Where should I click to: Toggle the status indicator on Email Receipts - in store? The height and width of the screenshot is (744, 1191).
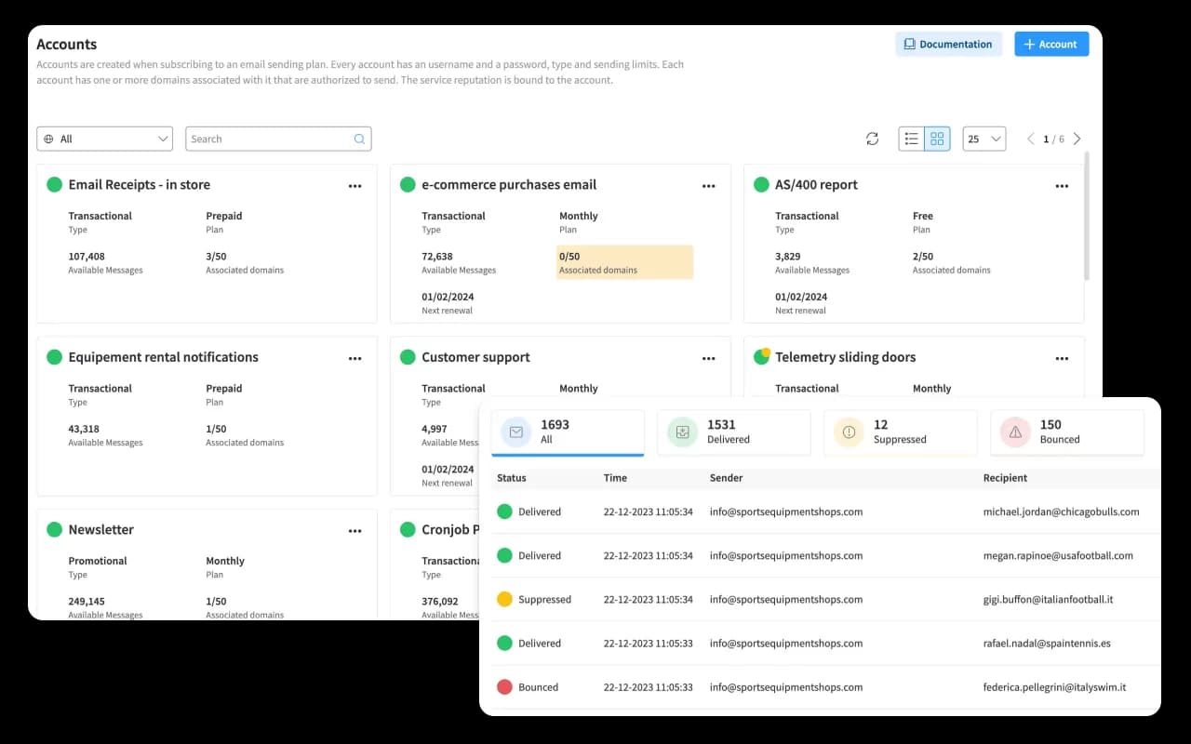(x=54, y=184)
